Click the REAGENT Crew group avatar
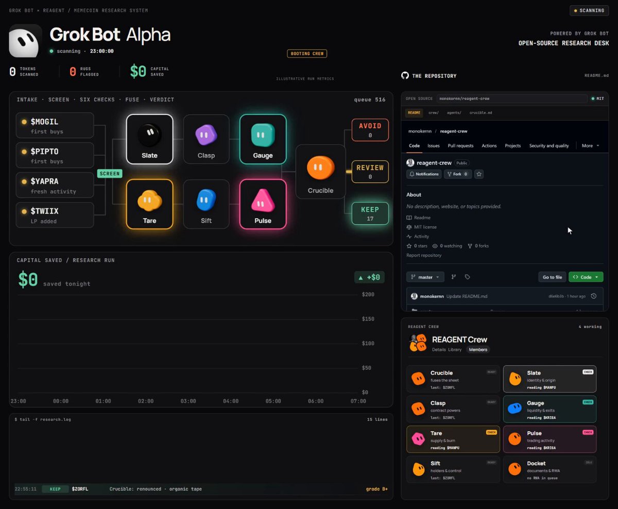This screenshot has width=618, height=509. point(418,343)
